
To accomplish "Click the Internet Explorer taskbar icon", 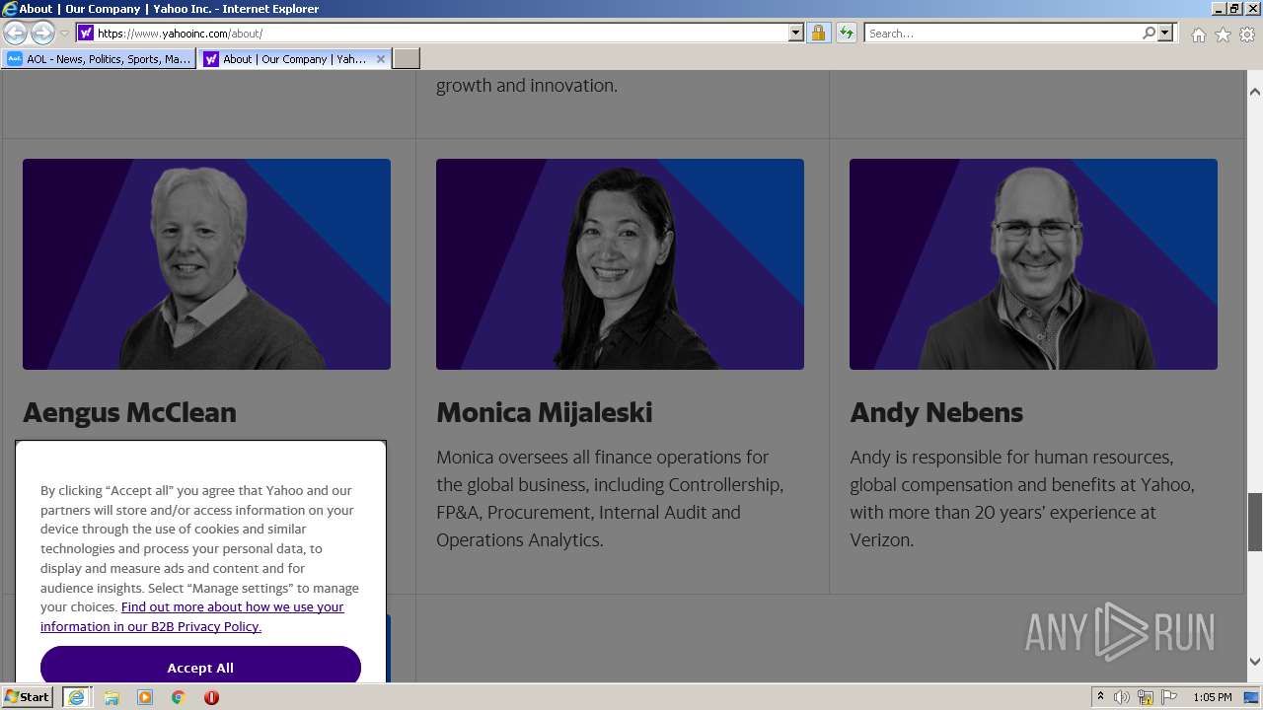I will (76, 697).
